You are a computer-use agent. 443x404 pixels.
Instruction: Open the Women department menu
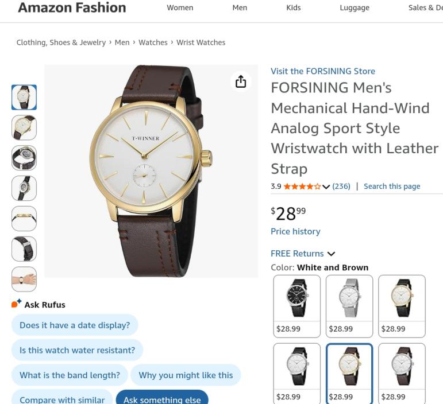[180, 7]
